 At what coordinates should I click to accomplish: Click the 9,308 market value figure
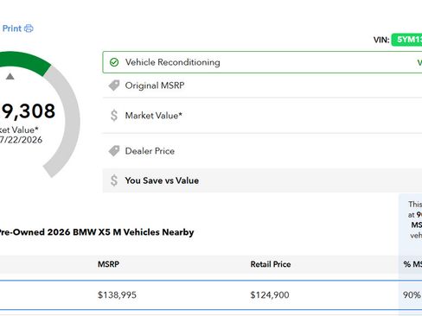coord(28,111)
